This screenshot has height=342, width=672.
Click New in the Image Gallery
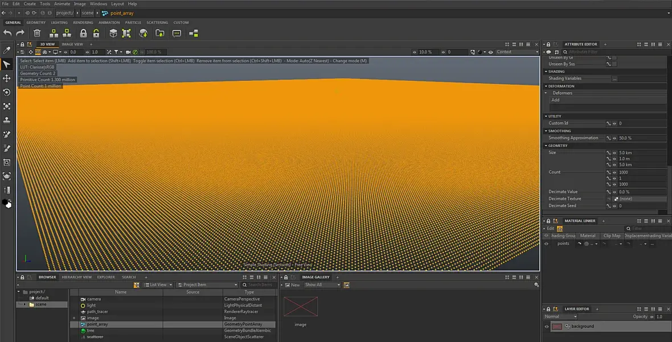[293, 285]
